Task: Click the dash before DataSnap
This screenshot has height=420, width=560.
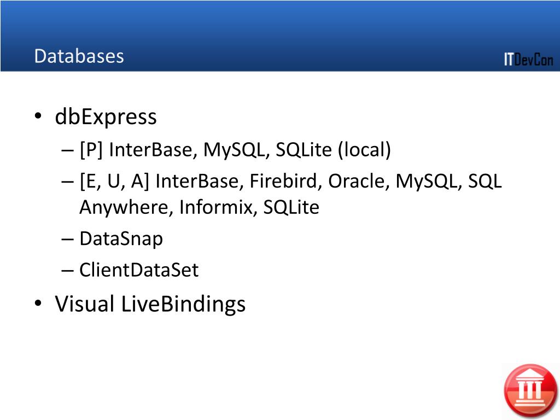Action: (x=67, y=240)
